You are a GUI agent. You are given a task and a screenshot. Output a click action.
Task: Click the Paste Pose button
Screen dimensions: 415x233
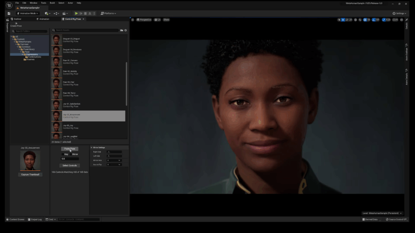69,149
